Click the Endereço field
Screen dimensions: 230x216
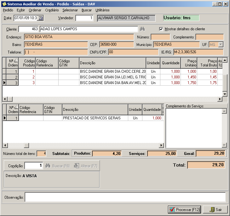point(79,37)
